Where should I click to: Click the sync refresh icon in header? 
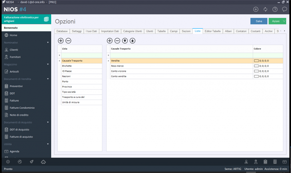point(266,9)
